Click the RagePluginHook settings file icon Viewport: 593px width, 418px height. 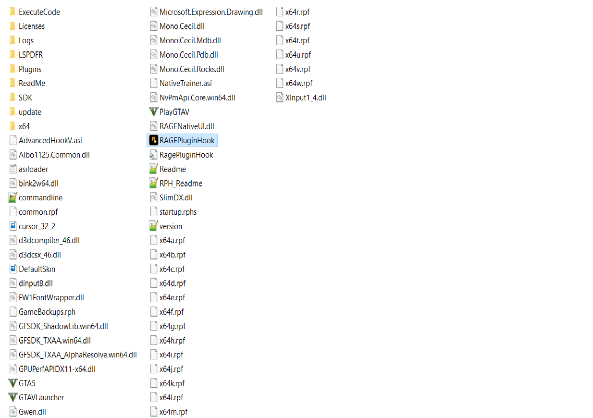click(x=154, y=155)
